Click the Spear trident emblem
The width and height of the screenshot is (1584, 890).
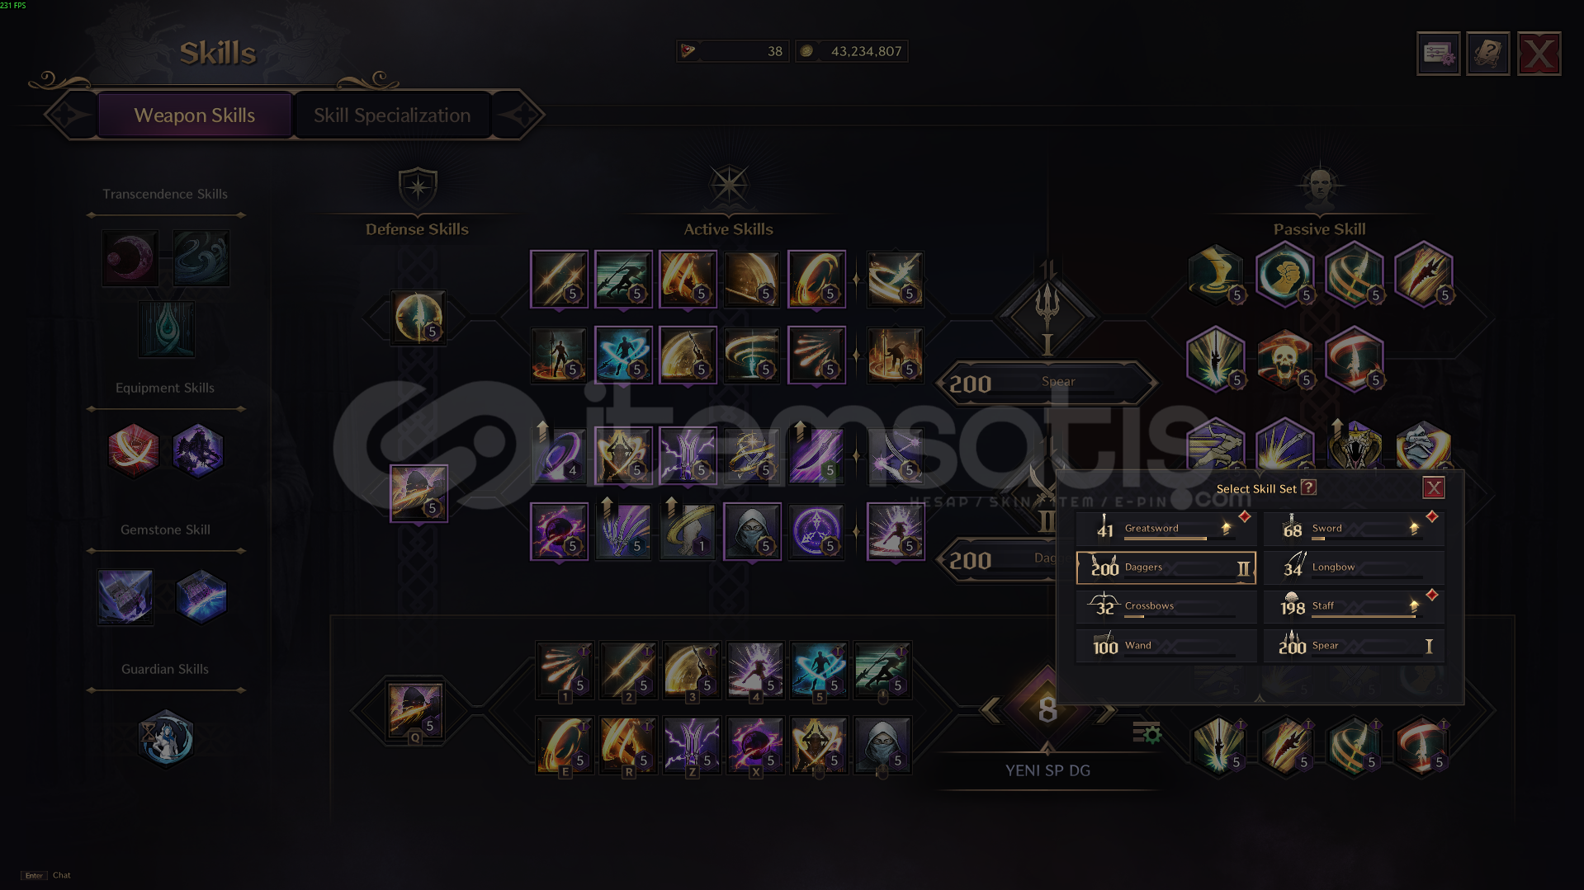click(1047, 312)
